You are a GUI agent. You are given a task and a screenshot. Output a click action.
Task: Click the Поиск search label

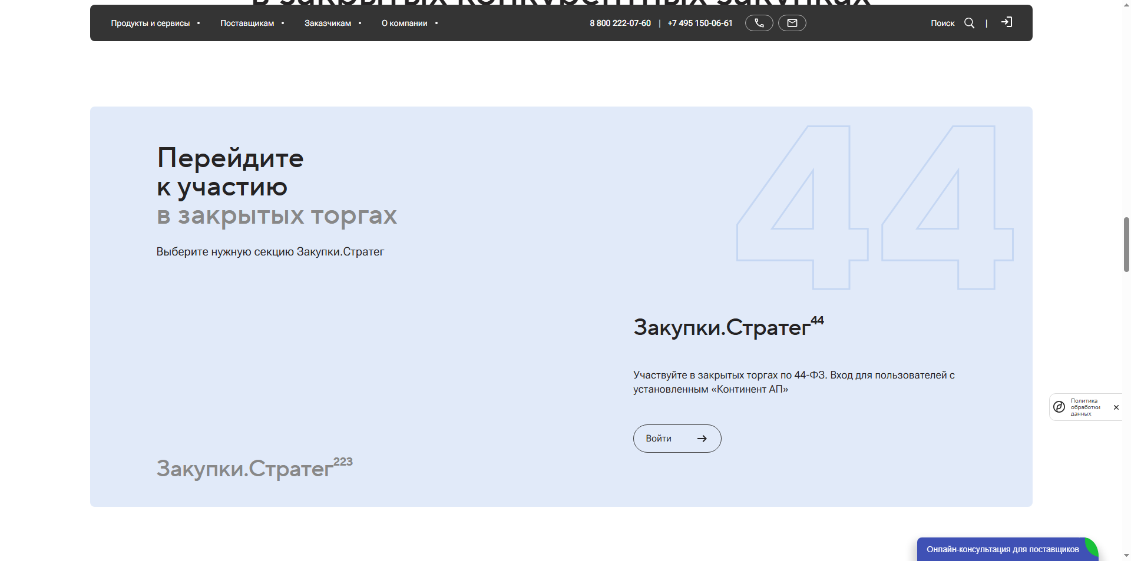click(x=943, y=23)
